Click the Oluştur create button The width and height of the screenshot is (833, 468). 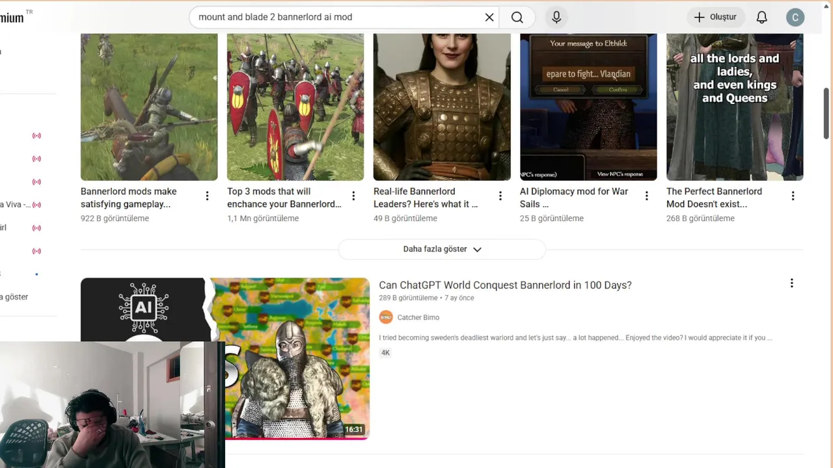click(x=715, y=17)
